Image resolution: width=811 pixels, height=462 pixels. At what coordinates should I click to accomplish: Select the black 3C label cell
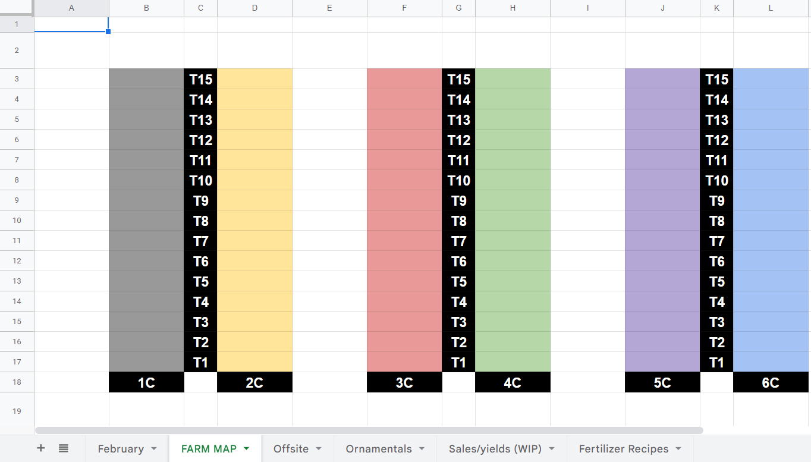click(404, 382)
